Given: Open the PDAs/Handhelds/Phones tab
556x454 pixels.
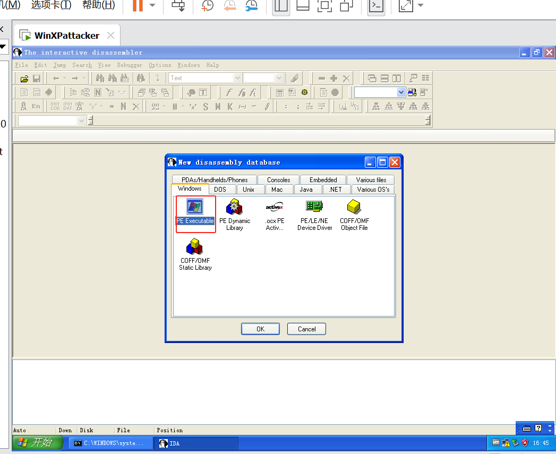Looking at the screenshot, I should (215, 180).
